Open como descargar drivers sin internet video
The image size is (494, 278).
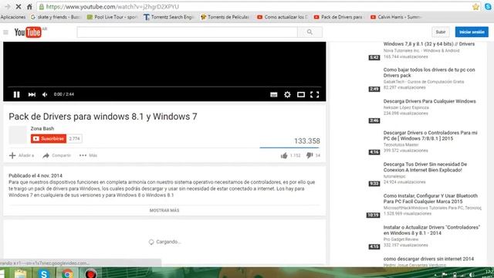tap(428, 259)
